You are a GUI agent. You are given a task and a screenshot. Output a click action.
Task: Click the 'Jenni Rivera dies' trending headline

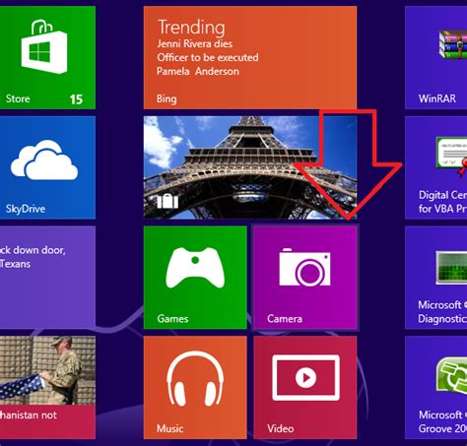coord(195,43)
